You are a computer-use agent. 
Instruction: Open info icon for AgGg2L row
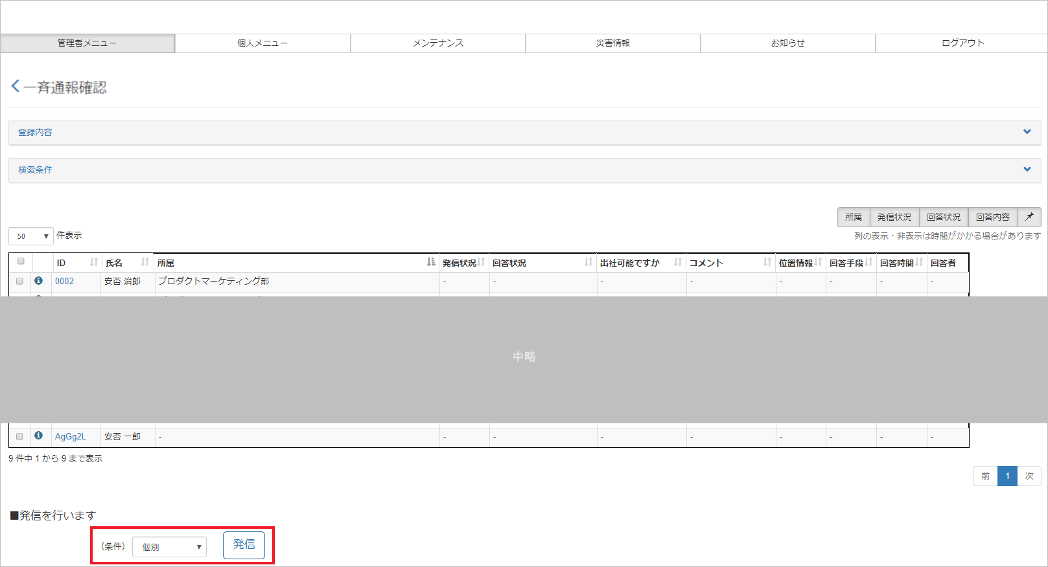tap(39, 436)
